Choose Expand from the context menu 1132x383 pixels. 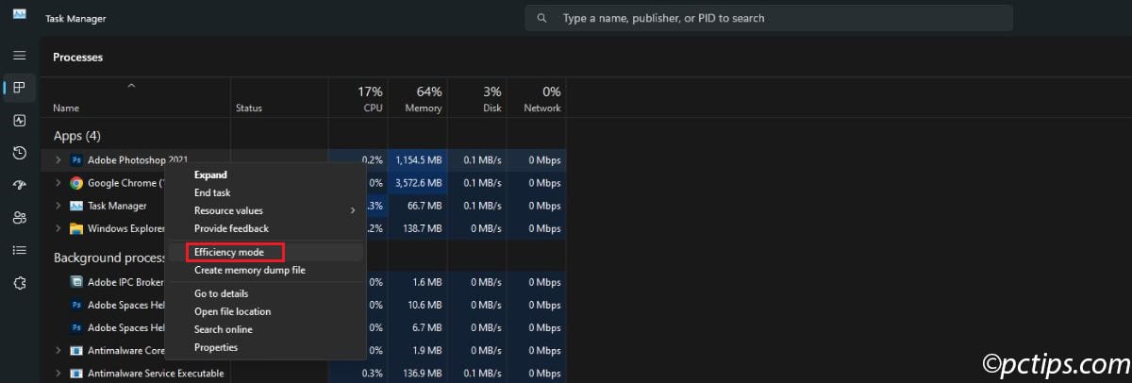tap(210, 175)
